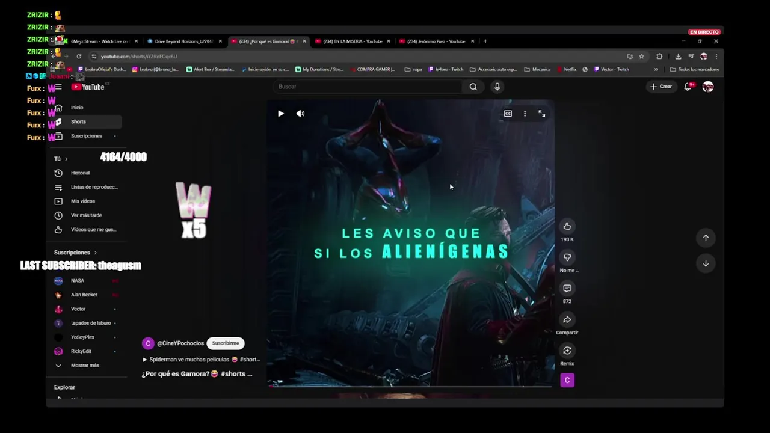Click the browser address bar URL
The width and height of the screenshot is (770, 433).
click(139, 57)
